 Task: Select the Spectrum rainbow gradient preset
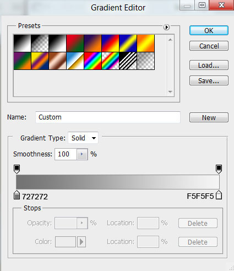pyautogui.click(x=92, y=61)
